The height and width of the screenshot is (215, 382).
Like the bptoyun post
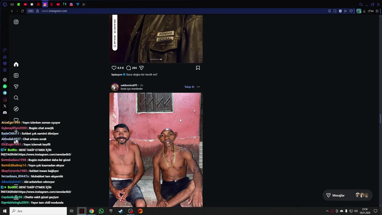(114, 68)
